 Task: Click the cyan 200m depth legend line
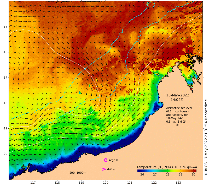click(x=74, y=175)
